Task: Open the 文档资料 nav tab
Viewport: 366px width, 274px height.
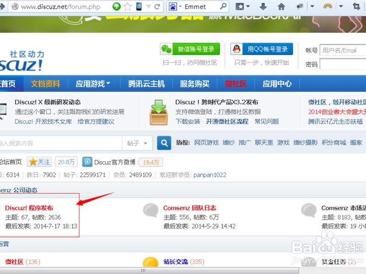Action: pos(45,84)
